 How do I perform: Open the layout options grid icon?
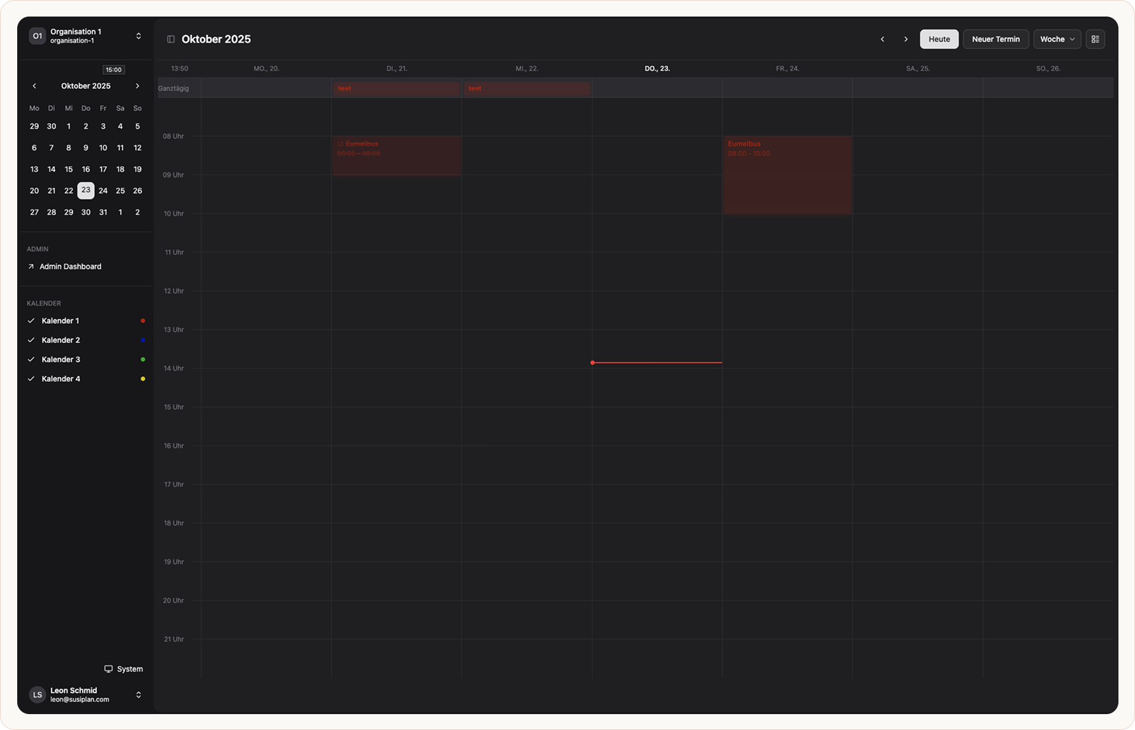point(1095,39)
